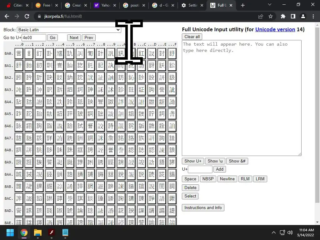This screenshot has width=320, height=240.
Task: Click the Add button
Action: click(220, 169)
